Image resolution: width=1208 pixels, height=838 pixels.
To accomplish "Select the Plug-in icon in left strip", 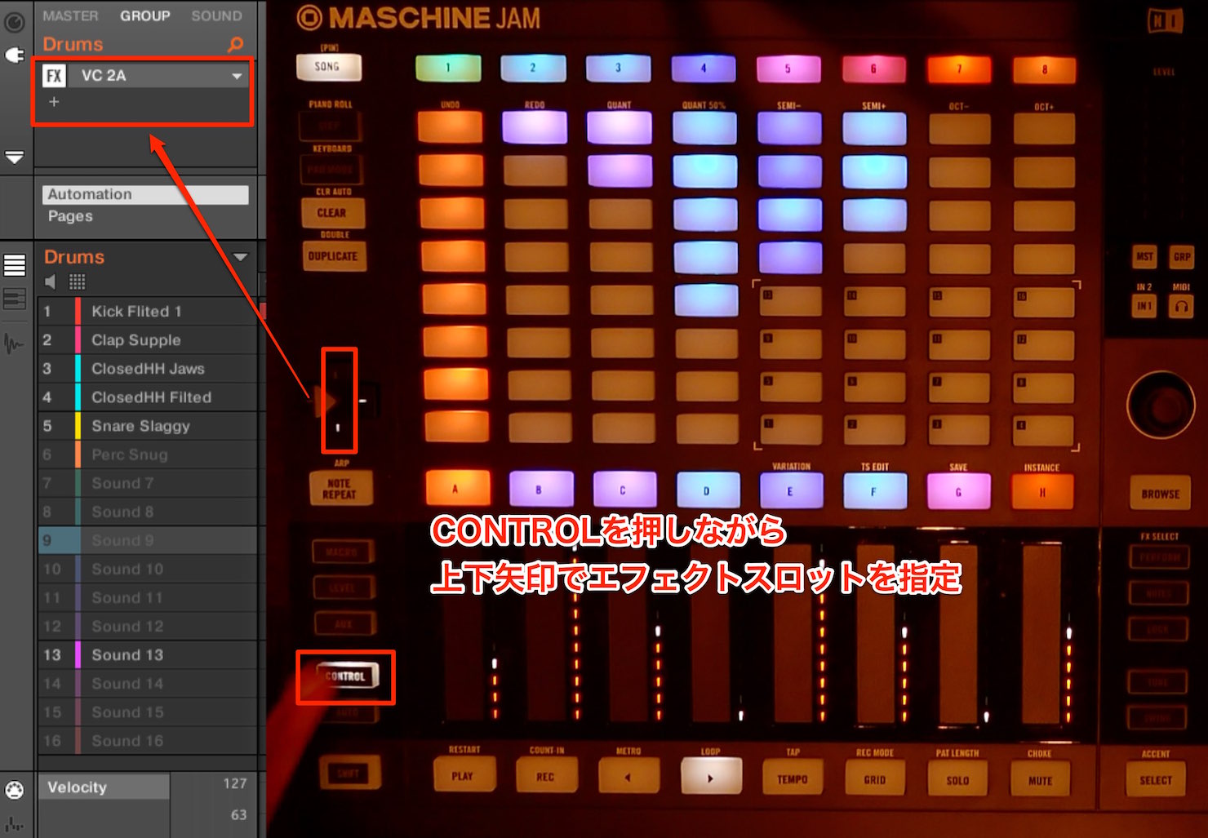I will 14,54.
